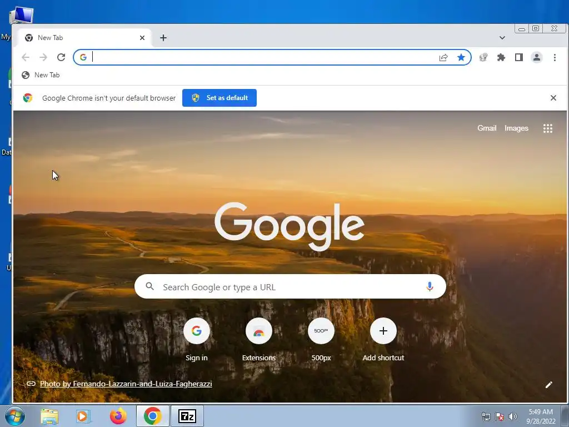Open the clock showing 5:49 AM

(541, 416)
